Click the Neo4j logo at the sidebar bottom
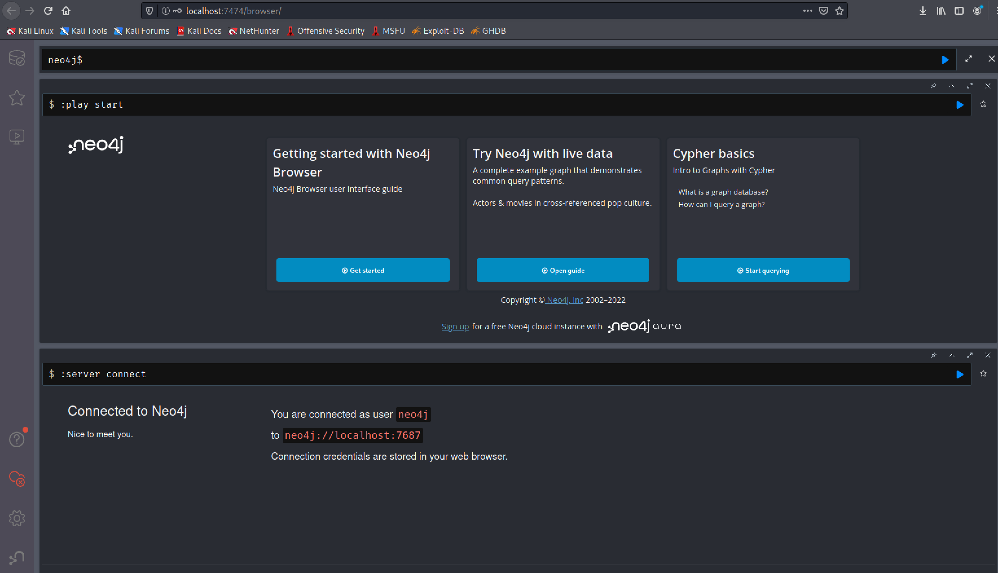This screenshot has height=573, width=998. click(17, 556)
